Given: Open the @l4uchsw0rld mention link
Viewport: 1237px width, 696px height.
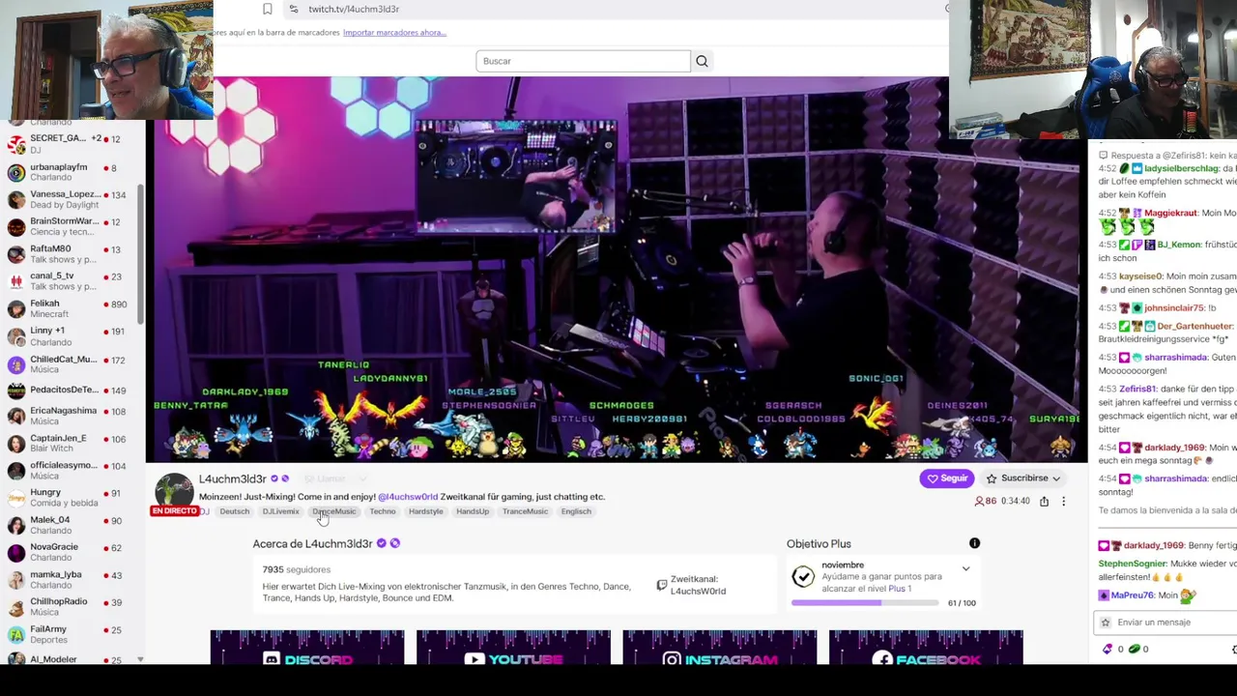Looking at the screenshot, I should point(408,497).
